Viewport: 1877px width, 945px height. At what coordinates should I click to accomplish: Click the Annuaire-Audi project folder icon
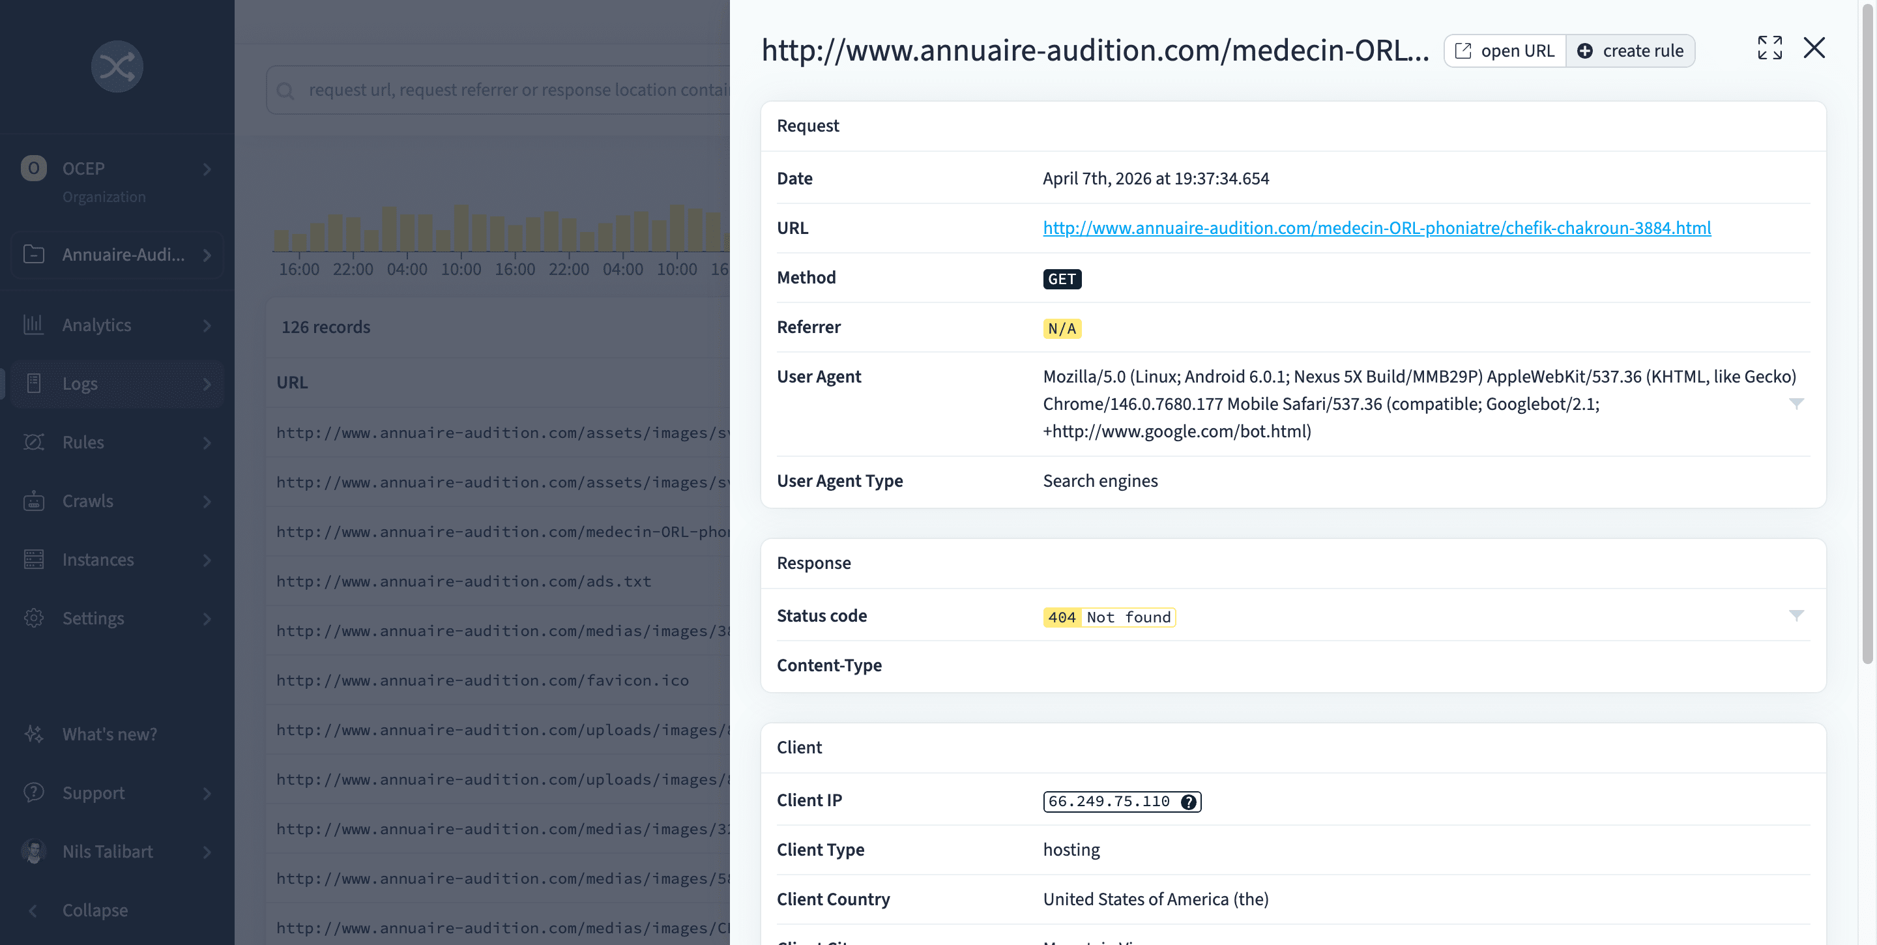pyautogui.click(x=33, y=254)
